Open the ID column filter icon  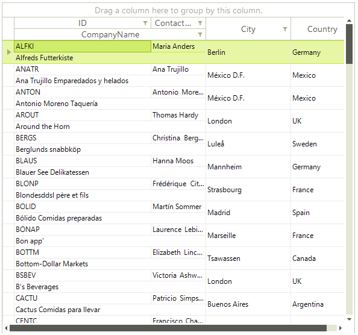coord(145,23)
